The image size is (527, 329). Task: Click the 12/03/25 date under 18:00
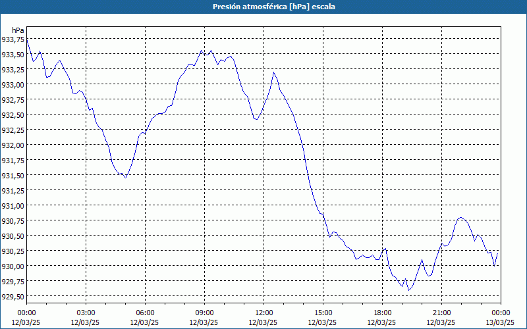click(x=382, y=322)
